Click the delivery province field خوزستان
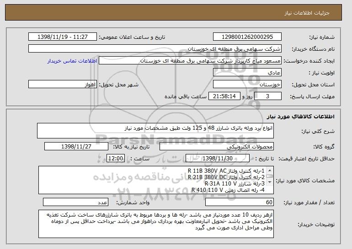 click(x=247, y=85)
